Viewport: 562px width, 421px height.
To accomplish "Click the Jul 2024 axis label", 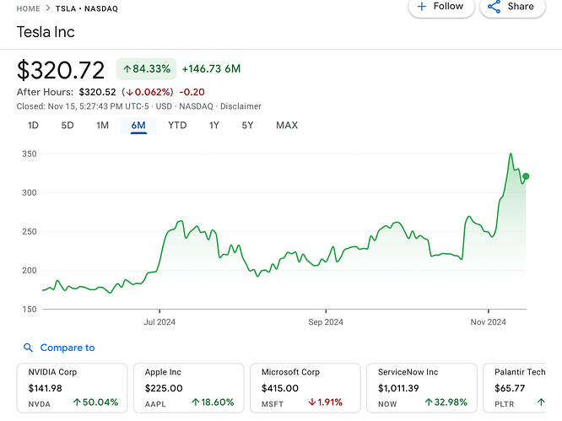I will click(x=159, y=322).
